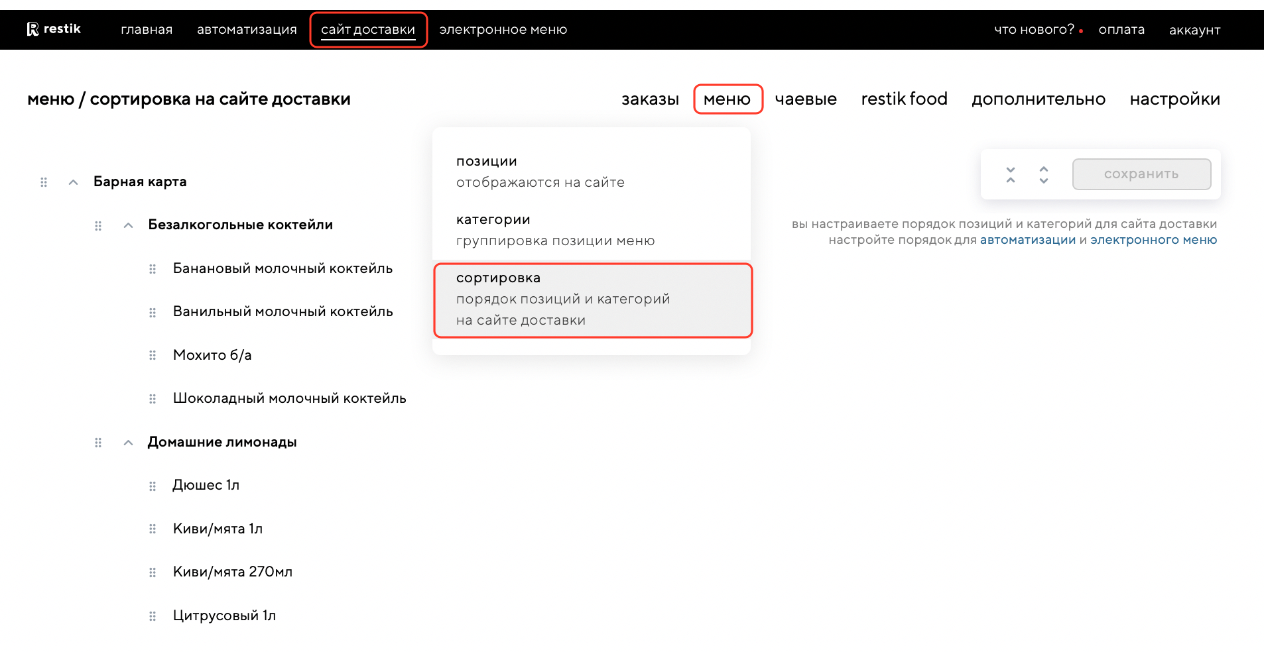The height and width of the screenshot is (652, 1264).
Task: Collapse the Безалкогольные коктейли subcategory
Action: pyautogui.click(x=129, y=226)
